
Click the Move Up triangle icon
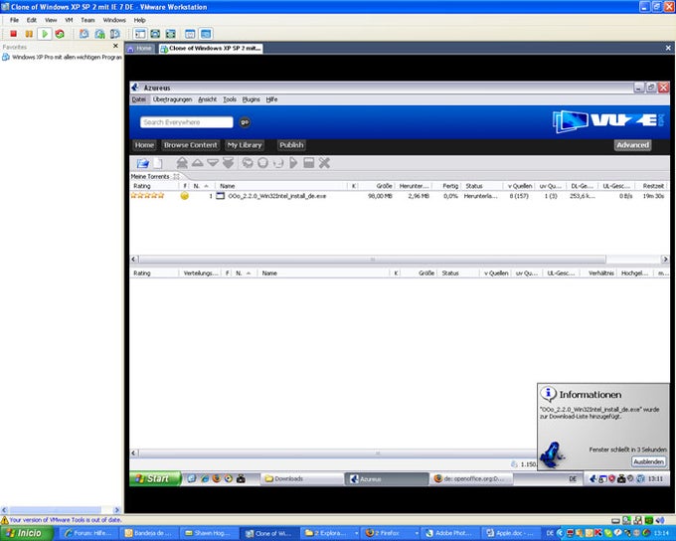[x=198, y=163]
